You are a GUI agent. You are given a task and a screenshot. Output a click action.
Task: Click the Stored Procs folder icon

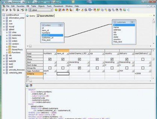[x=10, y=49]
